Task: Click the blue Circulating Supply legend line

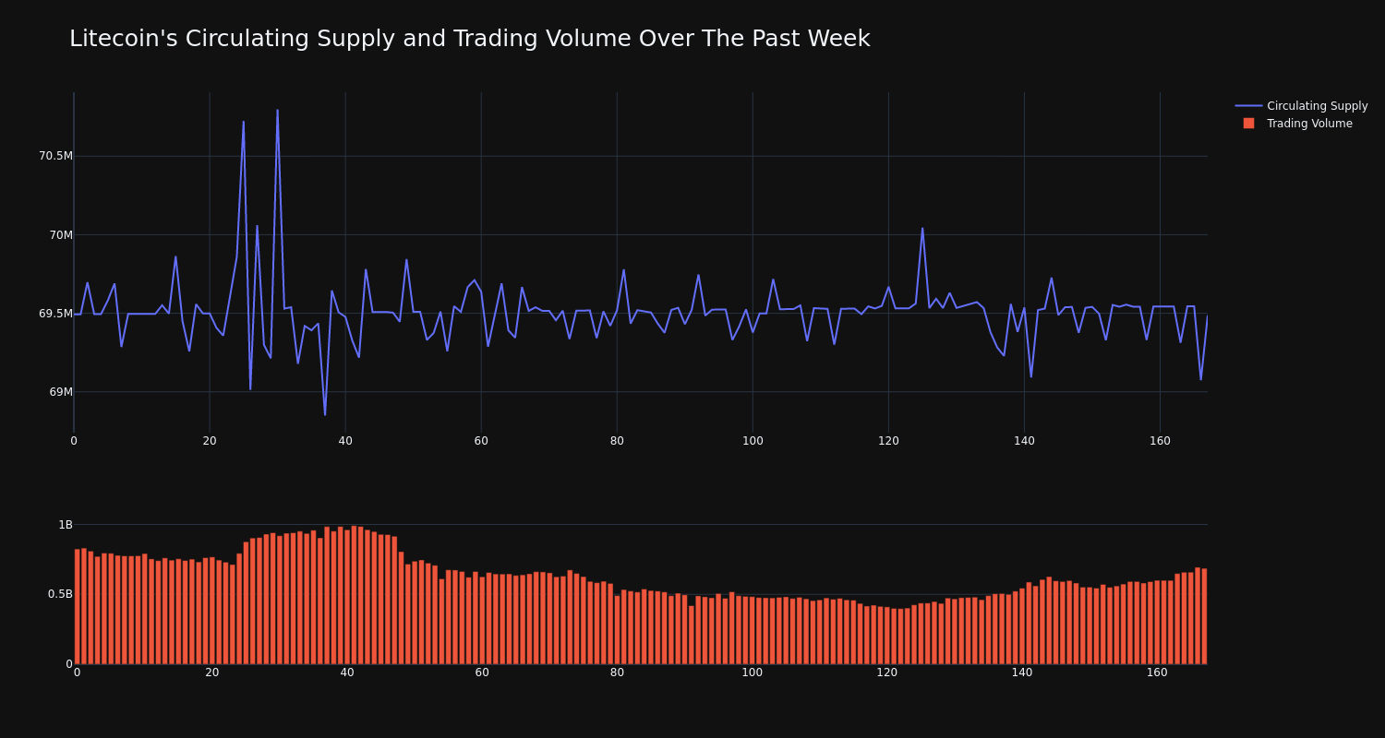Action: 1248,106
